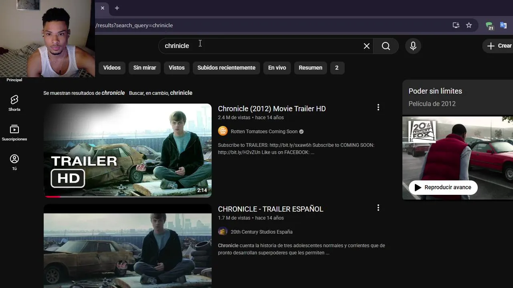
Task: Select the Resumen filter chip
Action: click(x=311, y=68)
